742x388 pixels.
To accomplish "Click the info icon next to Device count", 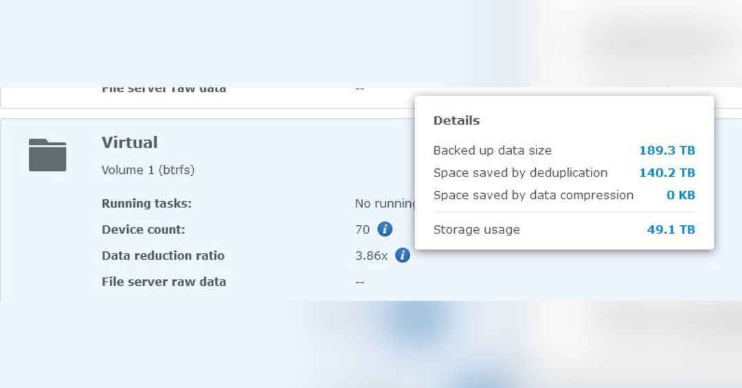I will coord(385,229).
